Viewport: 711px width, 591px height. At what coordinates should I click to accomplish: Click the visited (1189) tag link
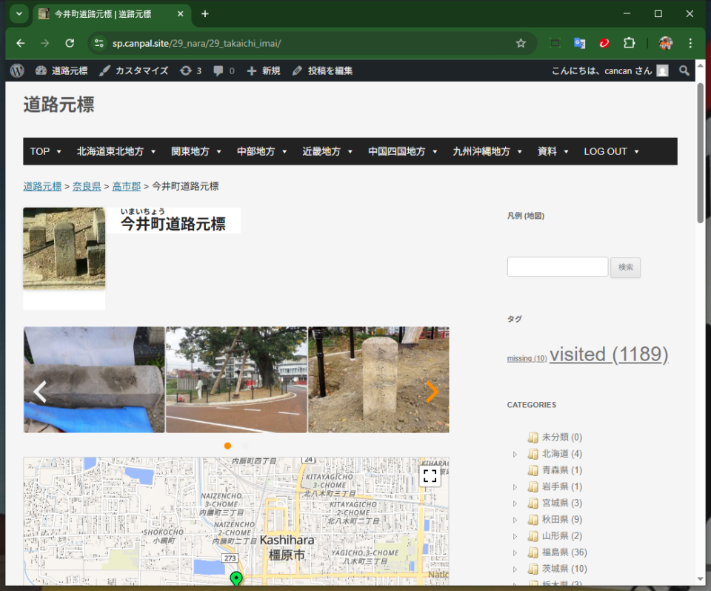coord(608,354)
